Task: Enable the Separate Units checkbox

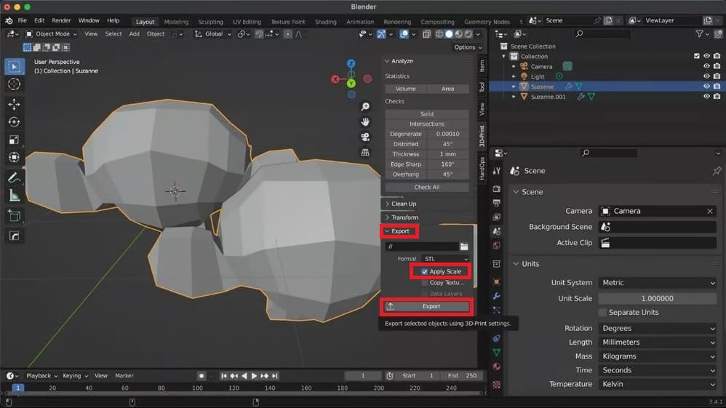Action: pyautogui.click(x=602, y=313)
